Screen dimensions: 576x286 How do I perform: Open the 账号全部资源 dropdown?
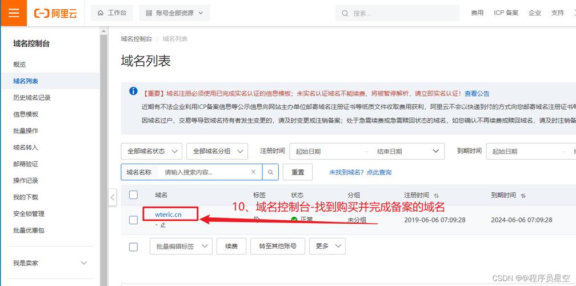pyautogui.click(x=174, y=13)
